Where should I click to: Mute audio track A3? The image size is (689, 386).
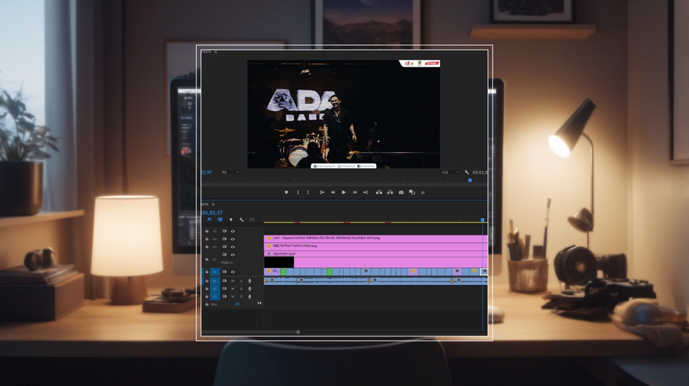tap(233, 297)
